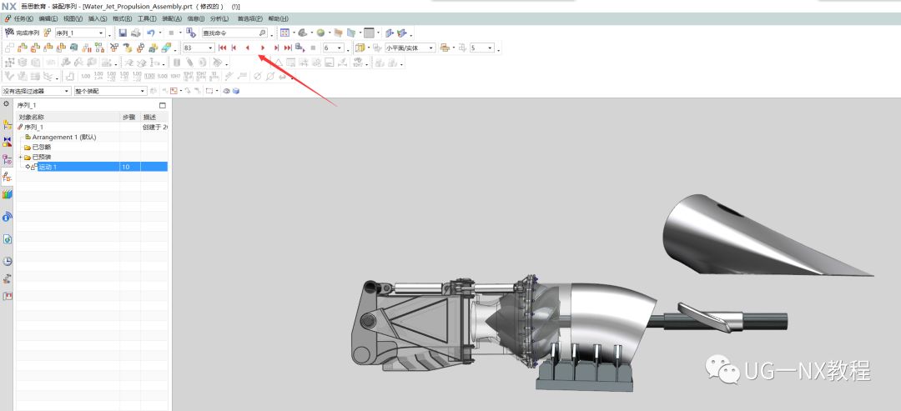Click the Show All Sequences icon

(141, 48)
